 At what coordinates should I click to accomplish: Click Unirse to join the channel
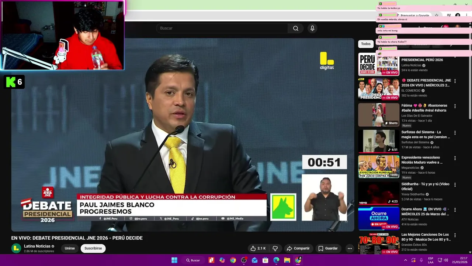[x=70, y=248]
